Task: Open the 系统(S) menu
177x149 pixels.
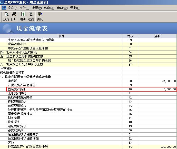Action: [x=12, y=8]
